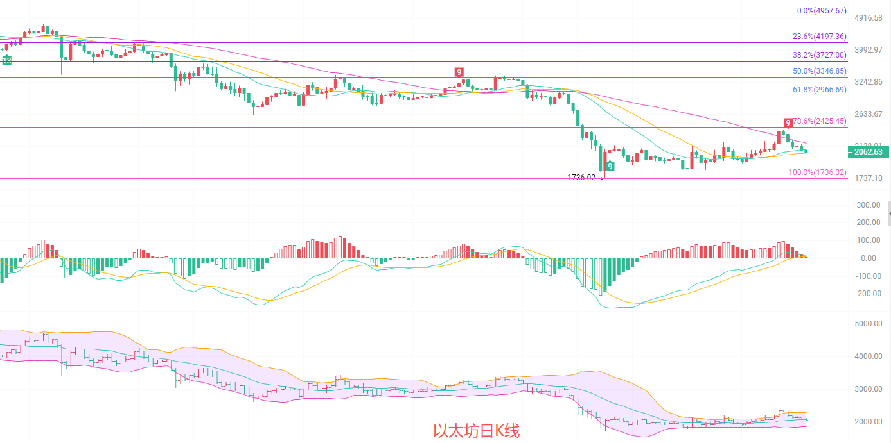Select the 78.6%(2425.45) Fibonacci level label
Screen dimensions: 891x443
tap(820, 121)
